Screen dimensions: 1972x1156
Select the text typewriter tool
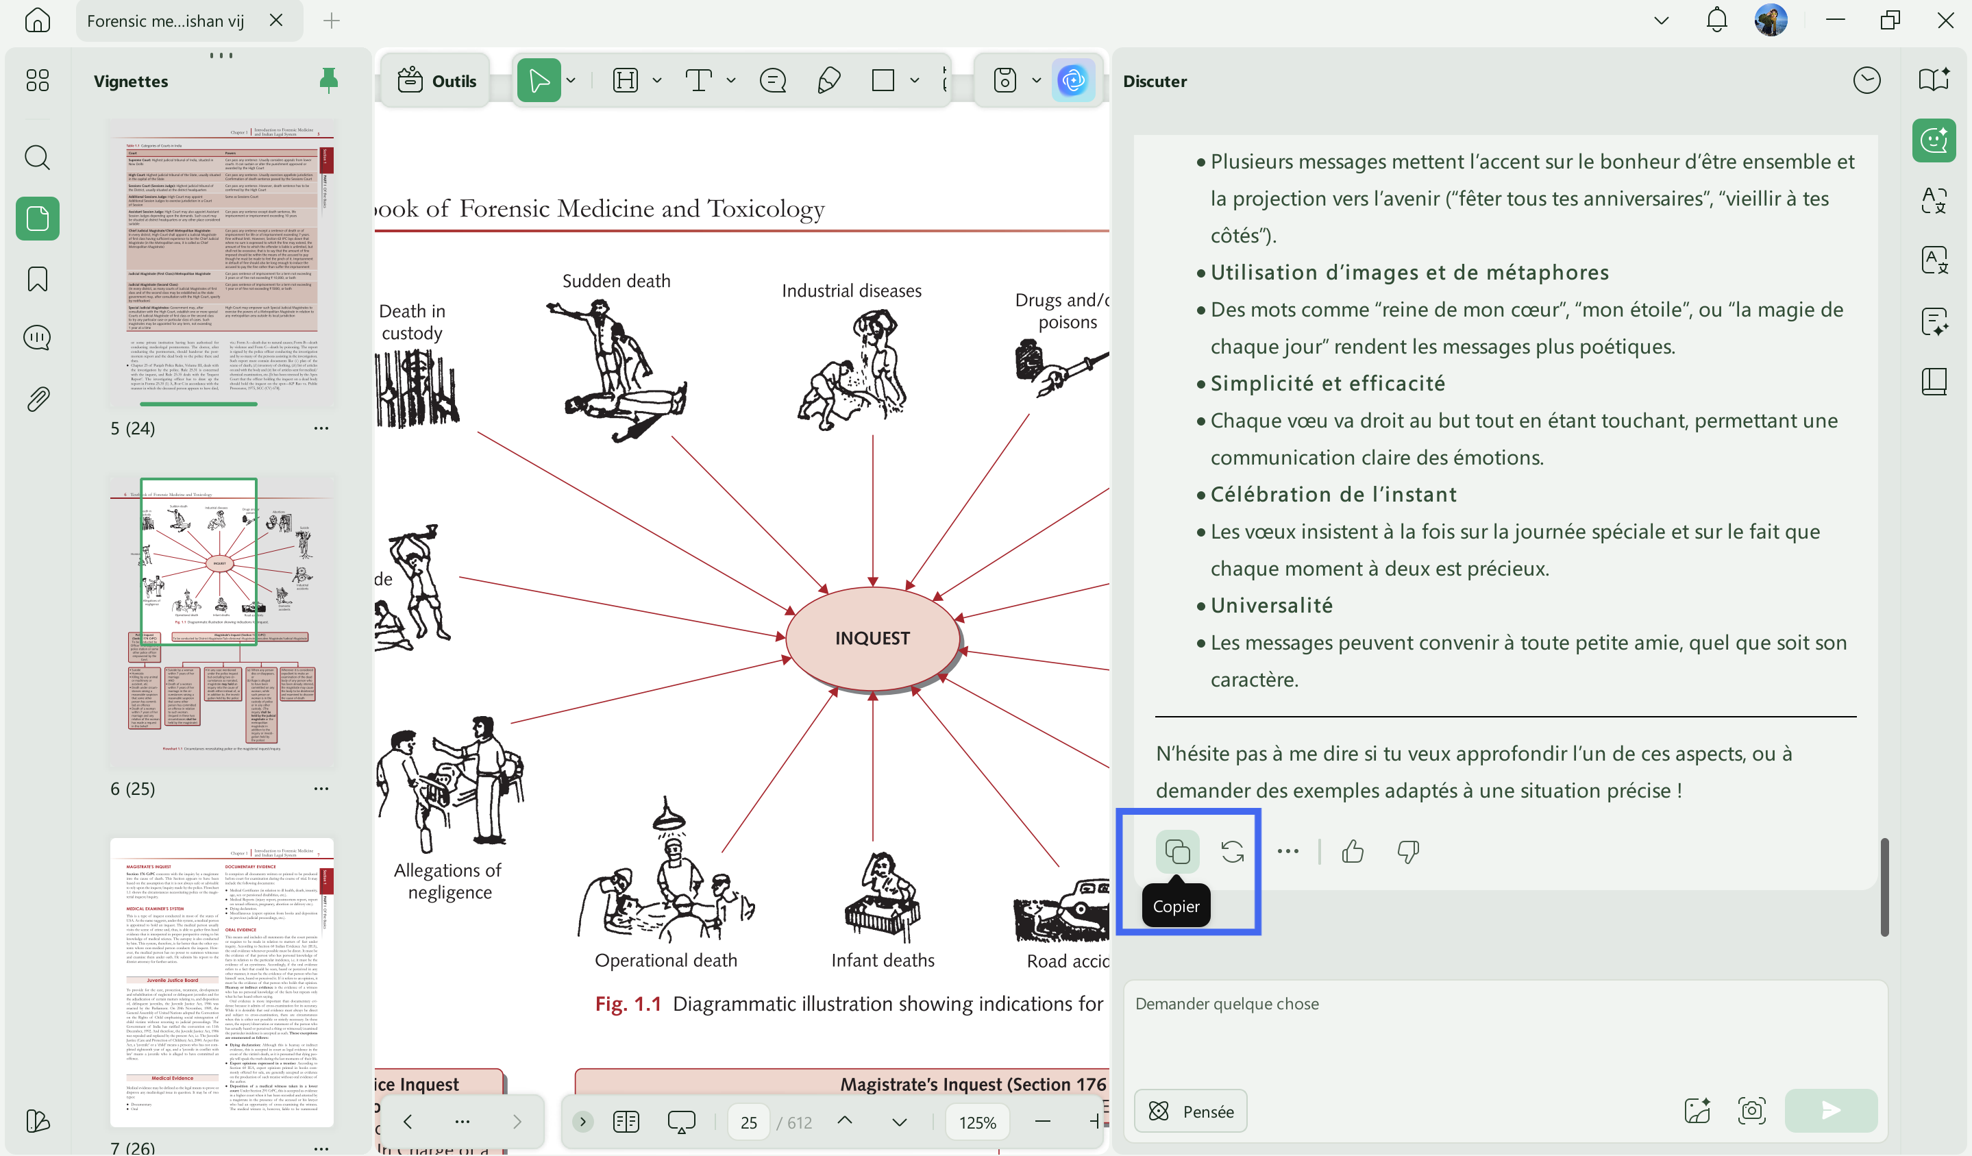click(698, 80)
